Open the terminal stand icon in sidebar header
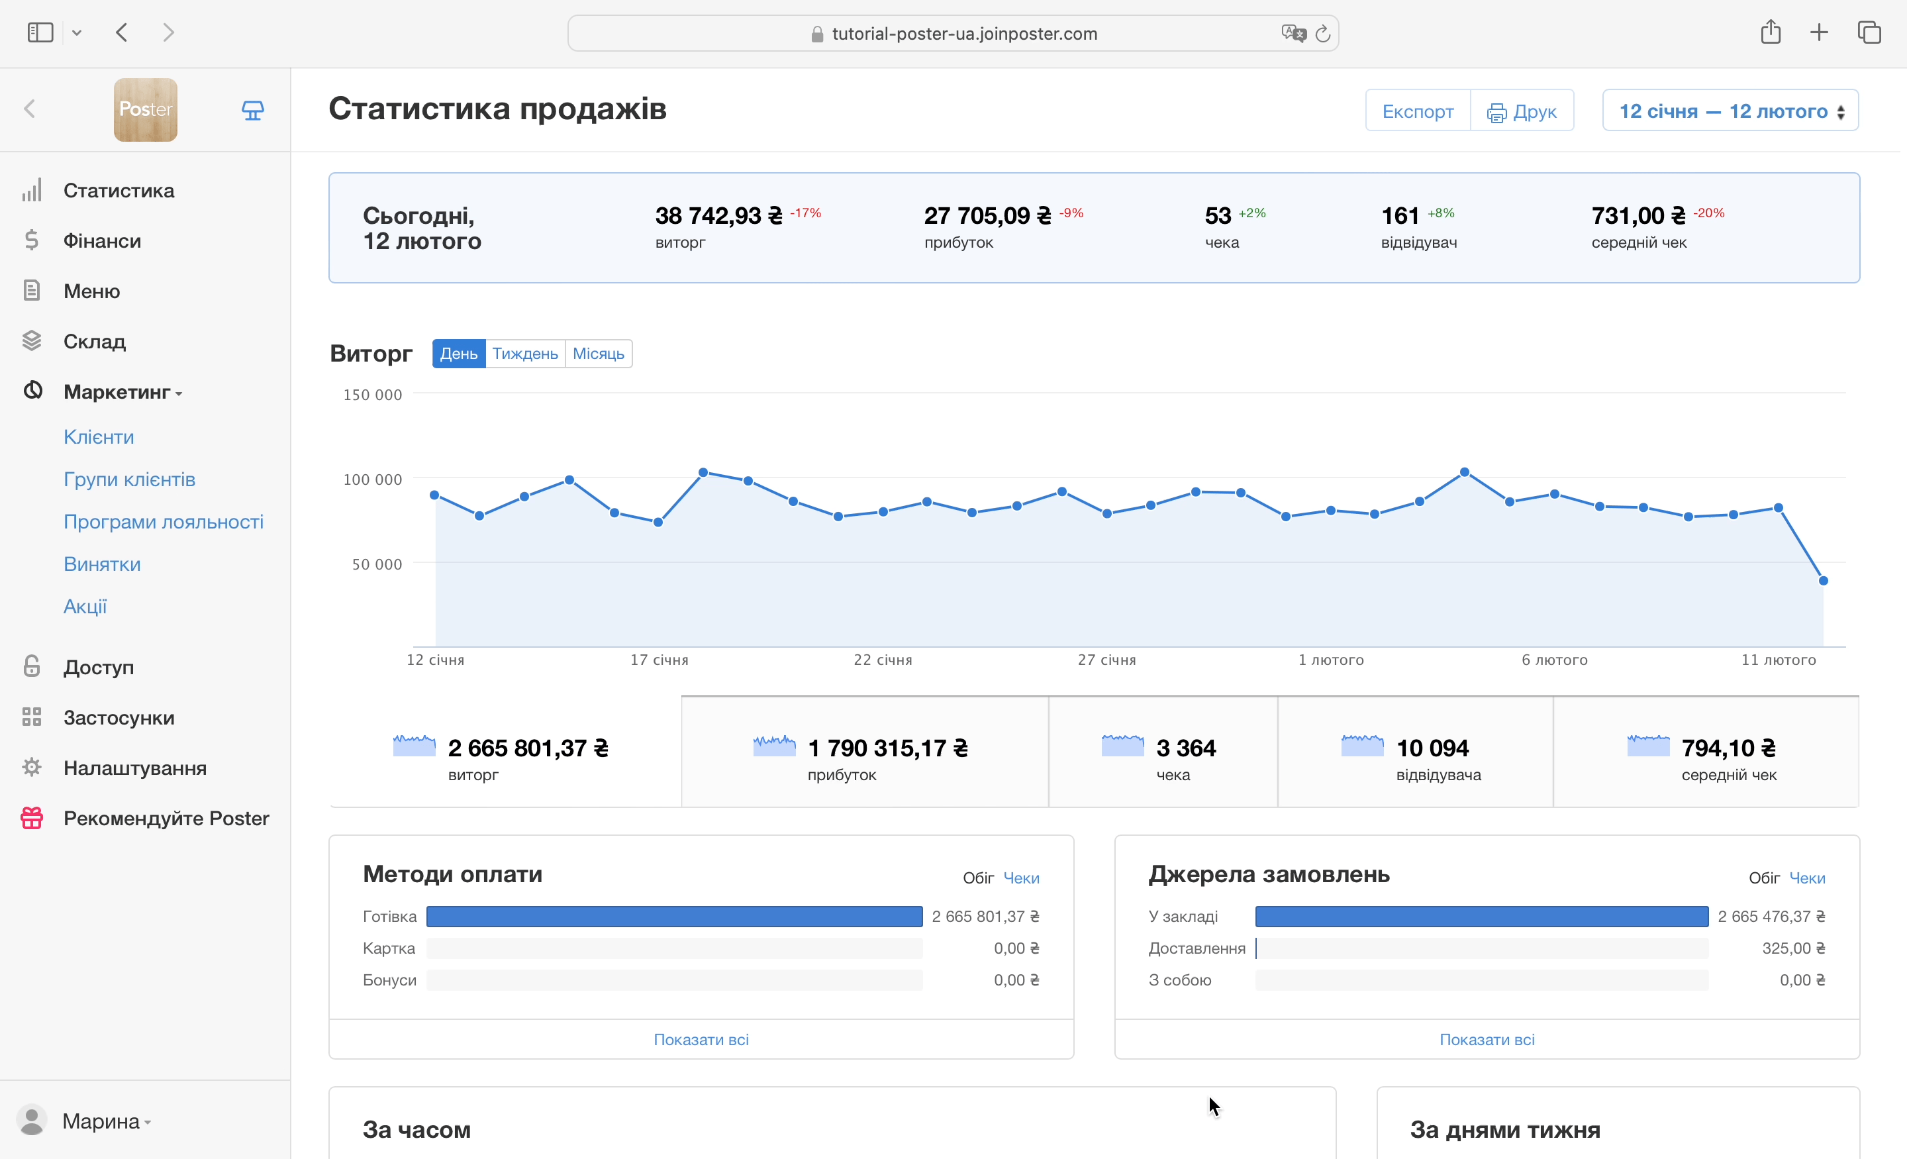This screenshot has height=1159, width=1907. [253, 110]
